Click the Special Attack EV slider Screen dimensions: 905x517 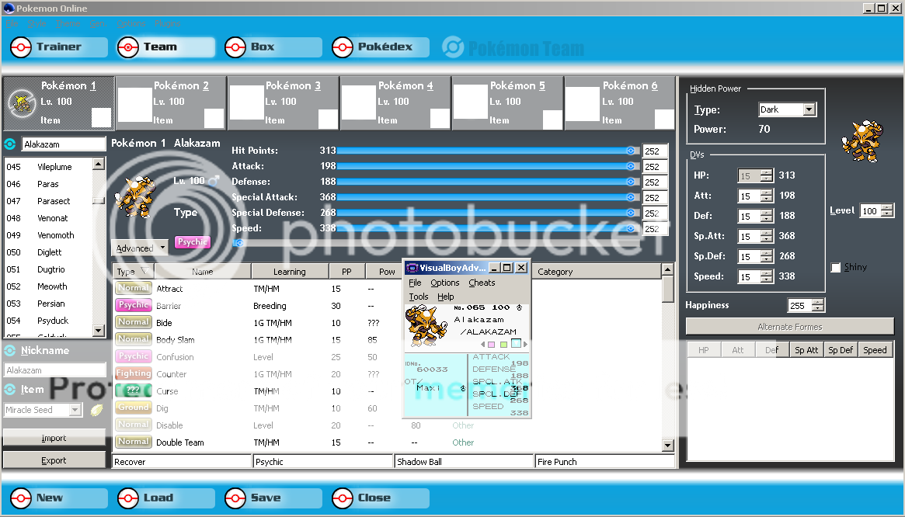click(x=487, y=197)
